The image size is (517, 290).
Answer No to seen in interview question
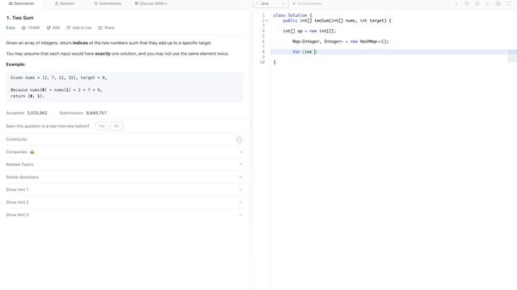(x=116, y=126)
